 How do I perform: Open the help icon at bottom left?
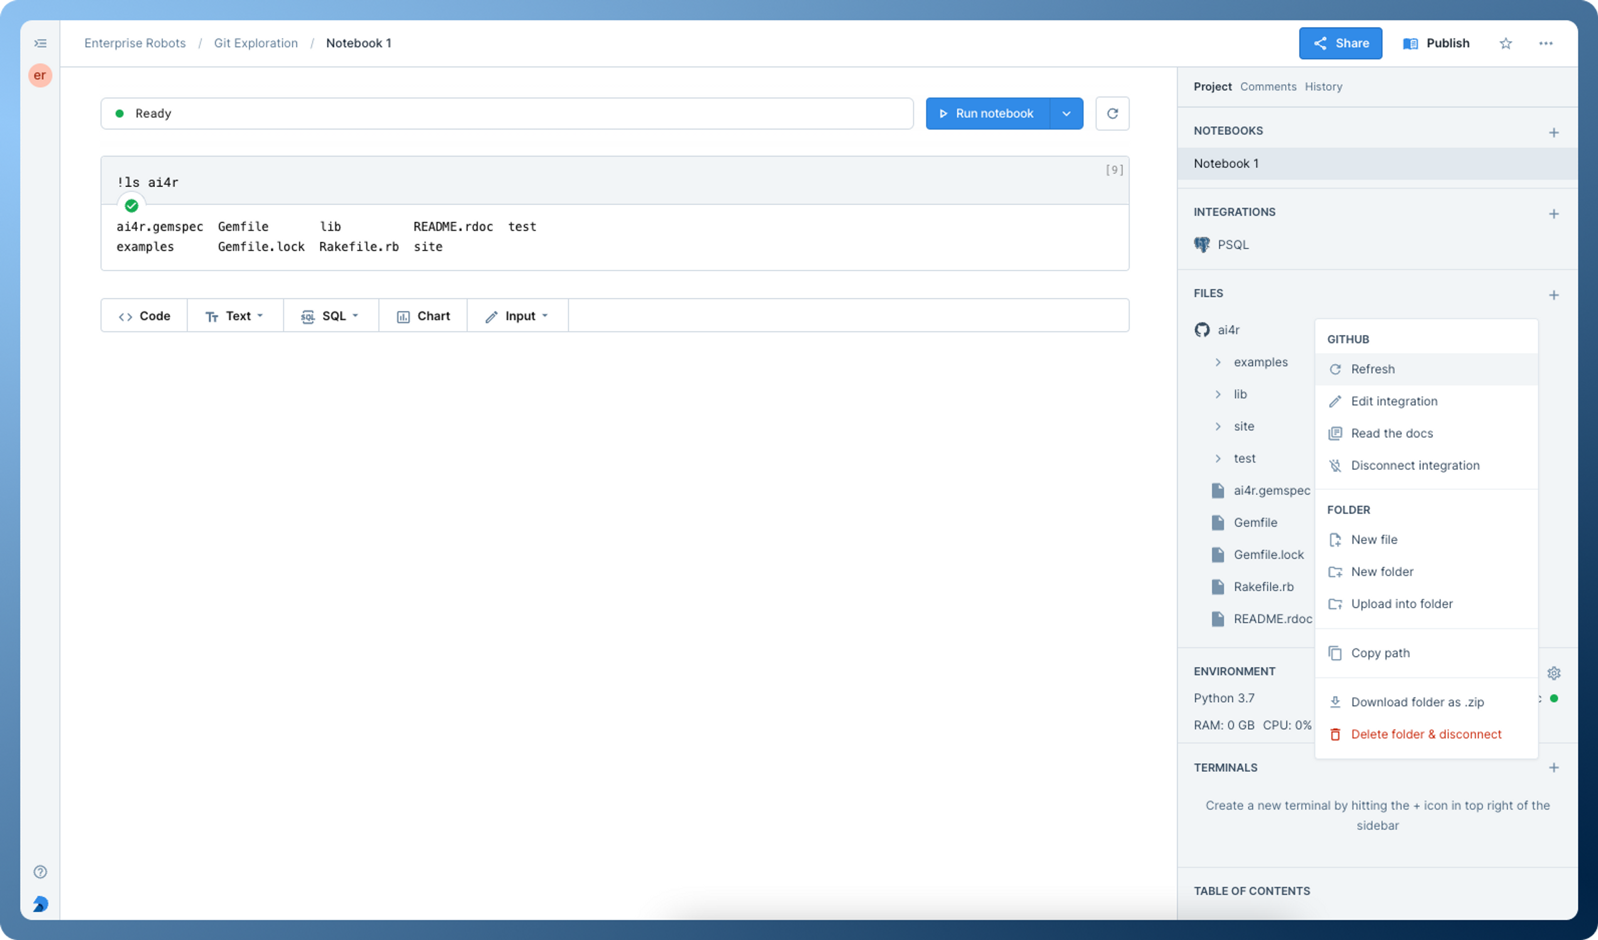pyautogui.click(x=40, y=871)
